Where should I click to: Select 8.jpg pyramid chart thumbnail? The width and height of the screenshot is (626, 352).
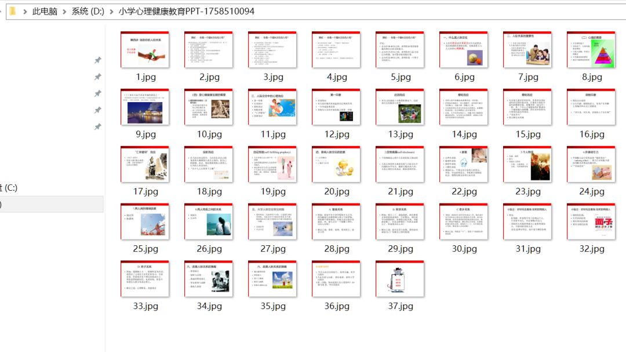click(591, 49)
